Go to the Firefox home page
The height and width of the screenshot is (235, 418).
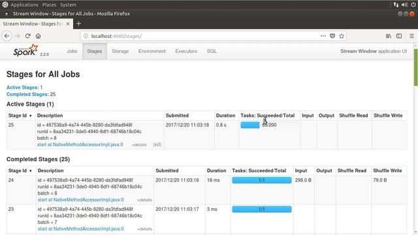(38, 36)
